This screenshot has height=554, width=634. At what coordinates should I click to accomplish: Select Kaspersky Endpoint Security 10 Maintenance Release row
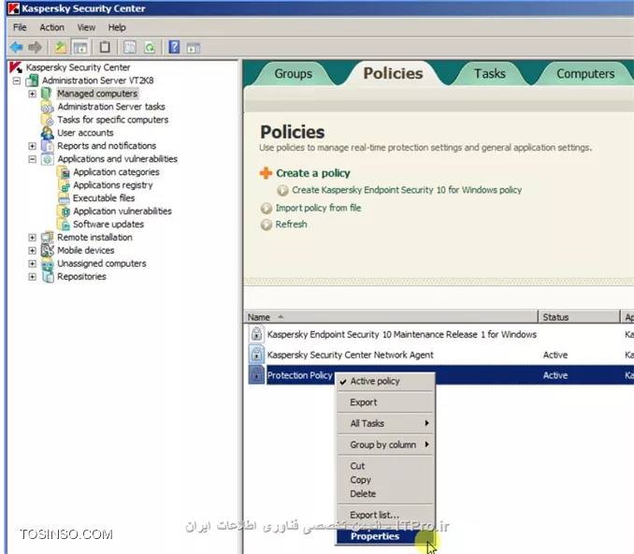click(x=440, y=335)
